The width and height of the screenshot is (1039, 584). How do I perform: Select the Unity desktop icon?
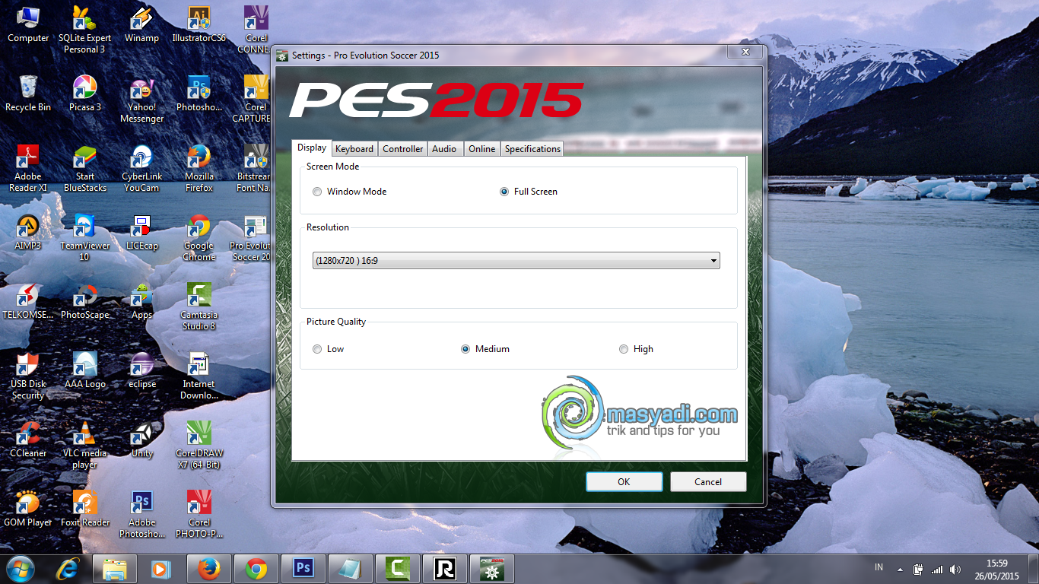point(141,440)
